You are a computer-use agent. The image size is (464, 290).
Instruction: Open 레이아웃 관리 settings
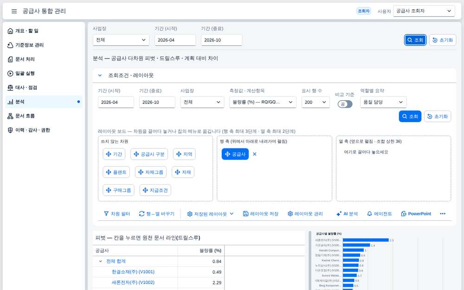click(x=305, y=213)
